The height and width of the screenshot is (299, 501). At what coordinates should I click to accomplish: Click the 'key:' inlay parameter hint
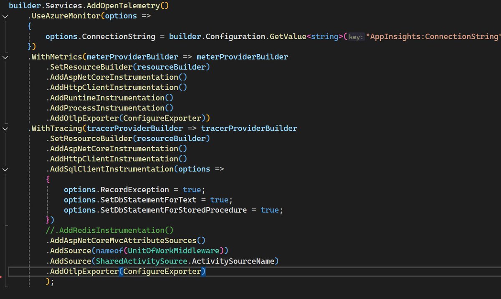point(355,37)
